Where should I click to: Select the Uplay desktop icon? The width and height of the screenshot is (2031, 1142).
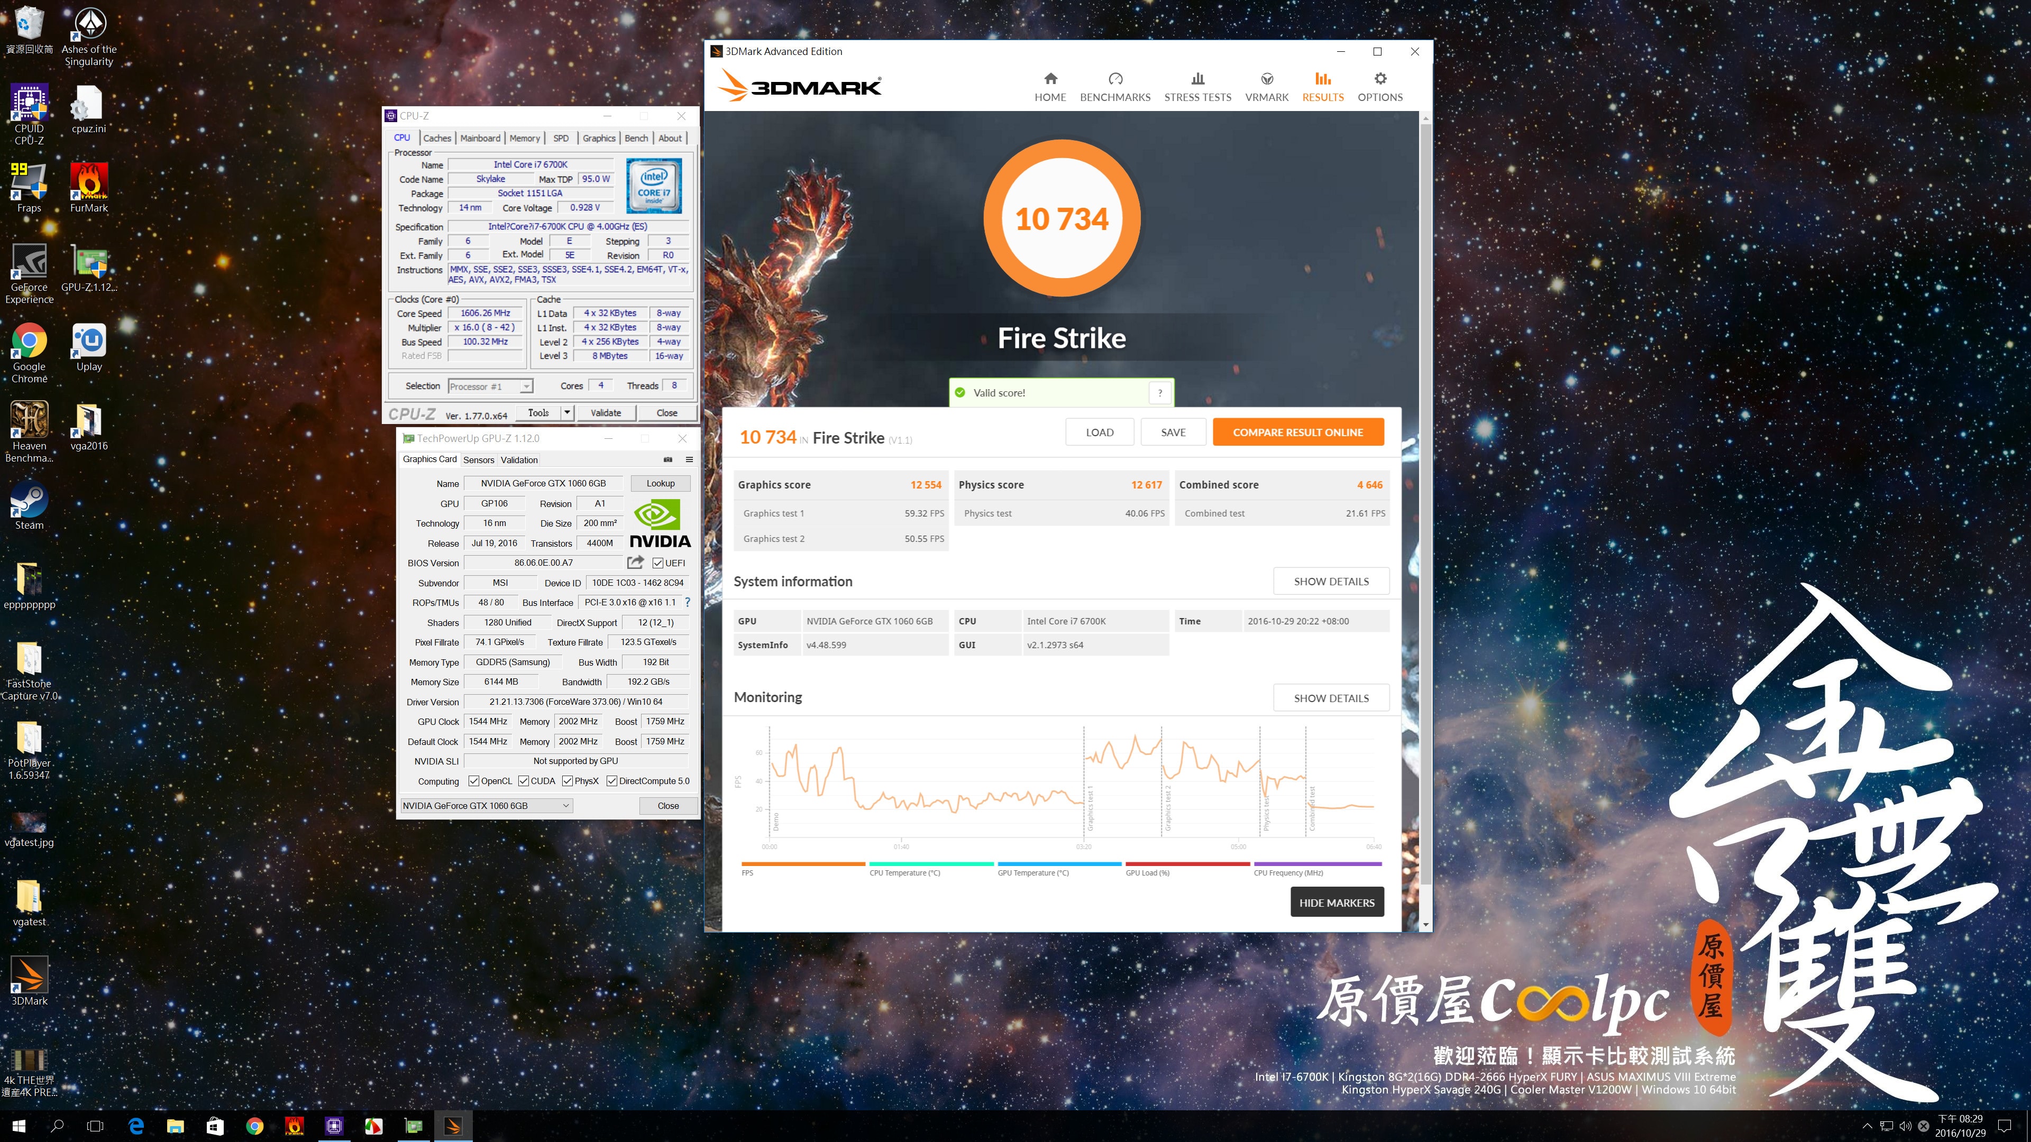[x=89, y=347]
